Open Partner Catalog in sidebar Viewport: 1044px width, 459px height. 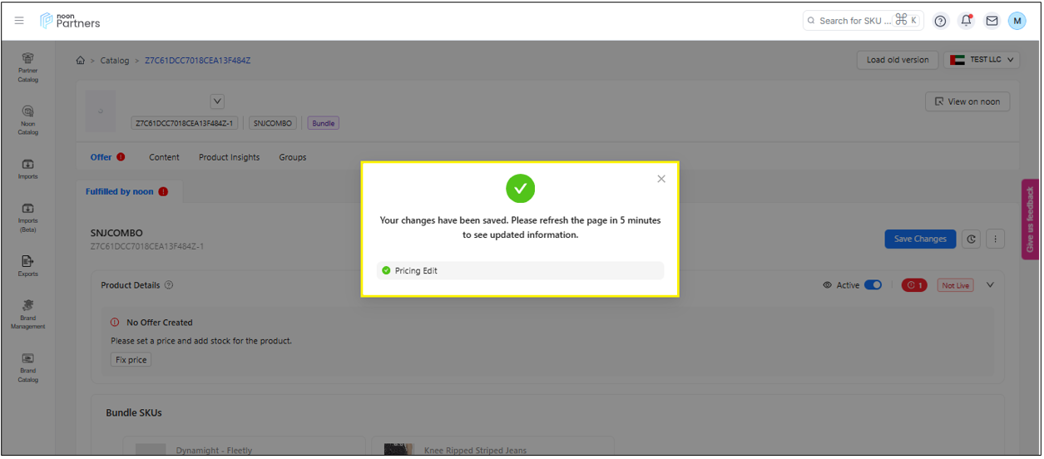pos(28,67)
